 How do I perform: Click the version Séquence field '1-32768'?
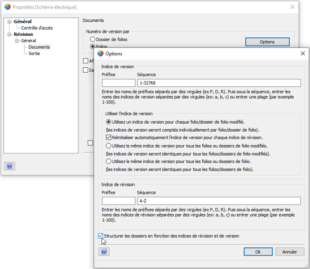219,83
